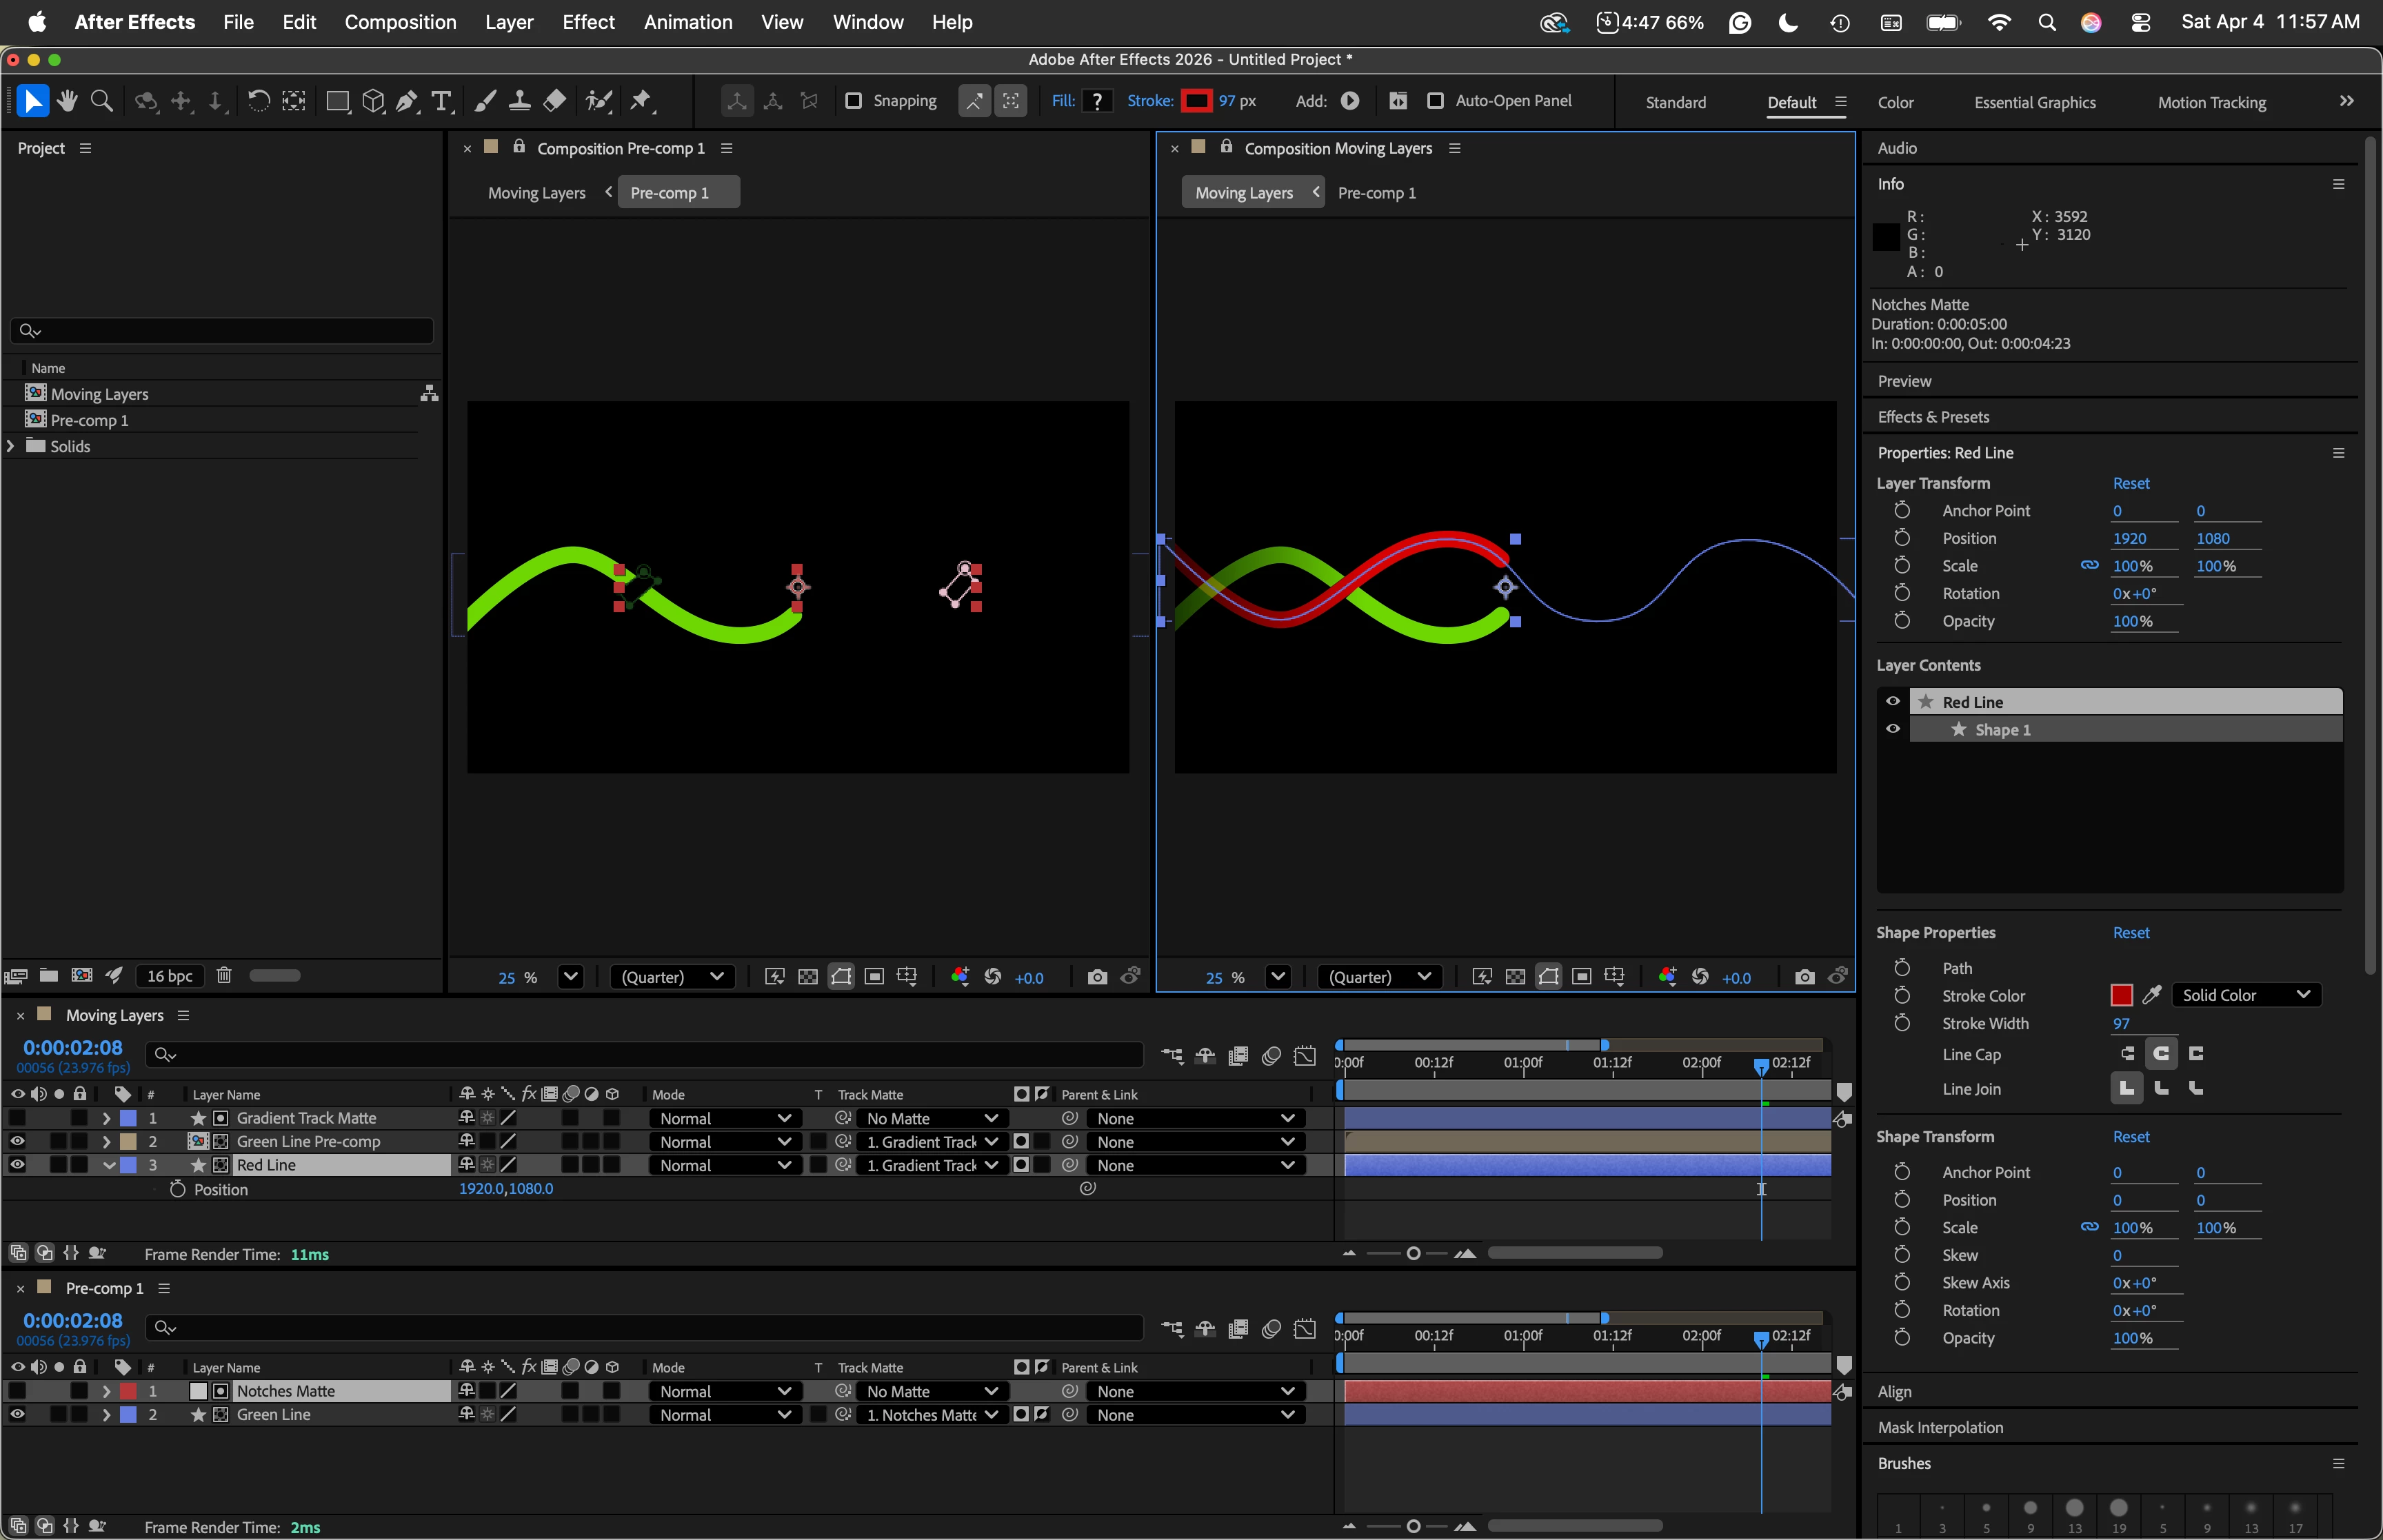Open Stroke Color type dropdown Solid Color

click(2245, 995)
